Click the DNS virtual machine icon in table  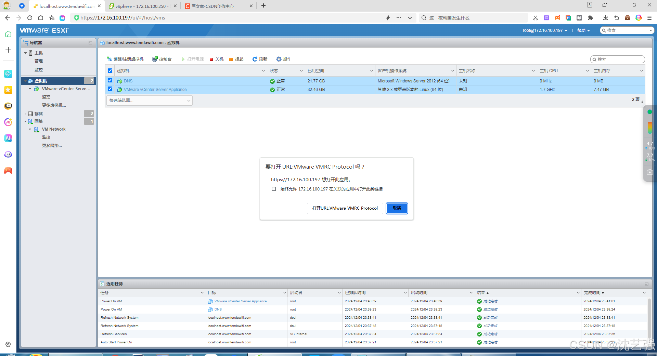[x=120, y=81]
